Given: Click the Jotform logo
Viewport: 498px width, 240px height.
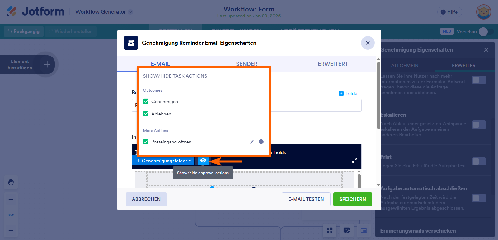Looking at the screenshot, I should 35,12.
